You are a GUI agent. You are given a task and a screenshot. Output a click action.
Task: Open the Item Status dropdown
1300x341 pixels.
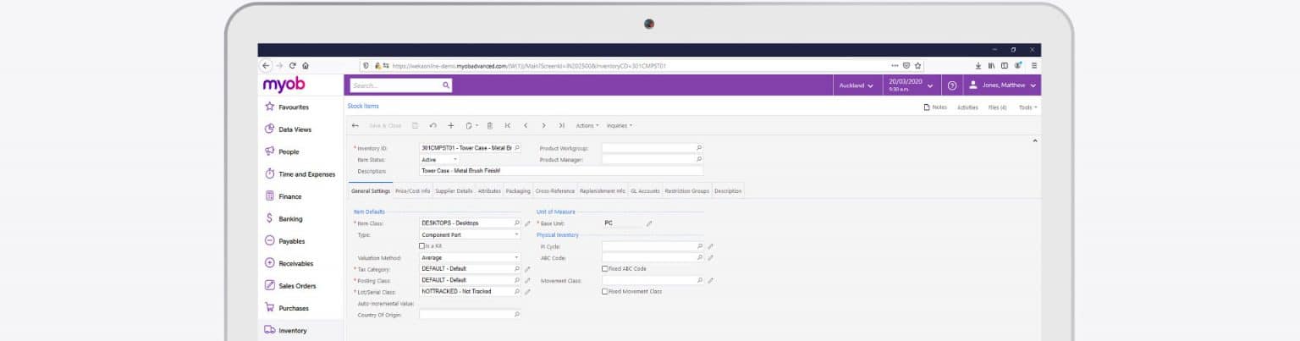(x=440, y=159)
